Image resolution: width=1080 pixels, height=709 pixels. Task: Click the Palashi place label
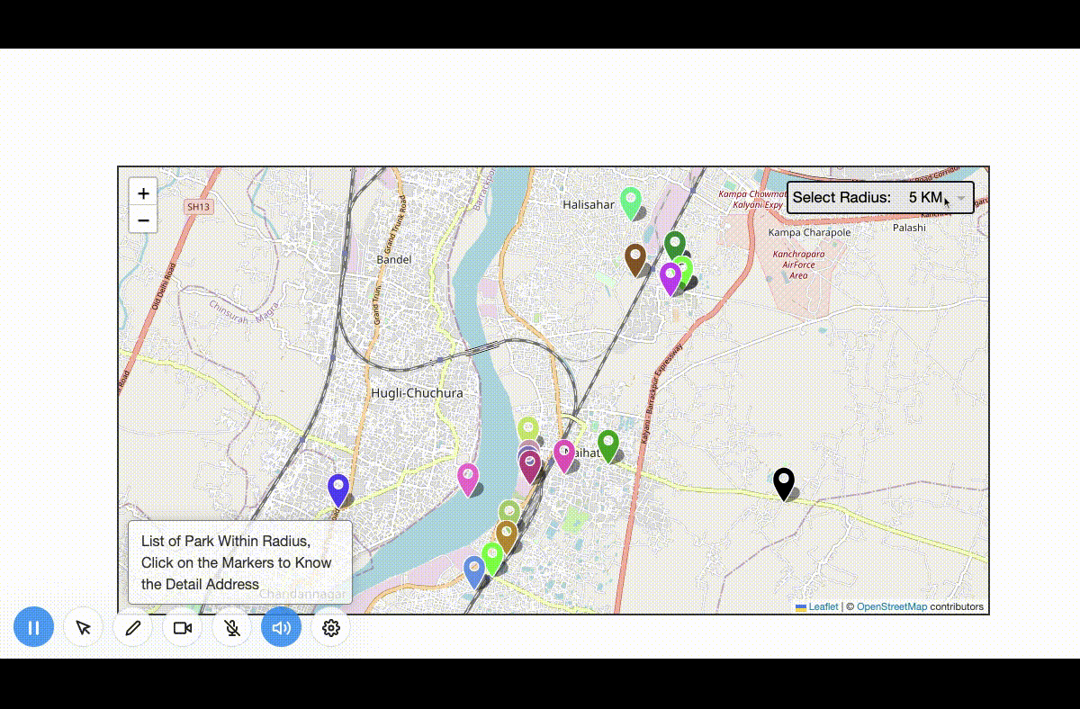pos(909,228)
